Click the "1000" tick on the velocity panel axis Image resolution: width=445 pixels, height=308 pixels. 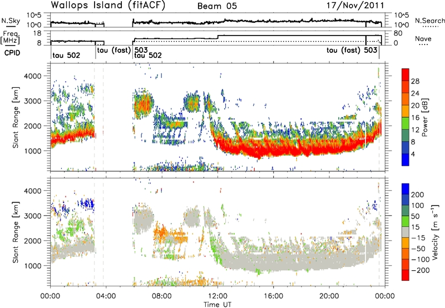32,266
